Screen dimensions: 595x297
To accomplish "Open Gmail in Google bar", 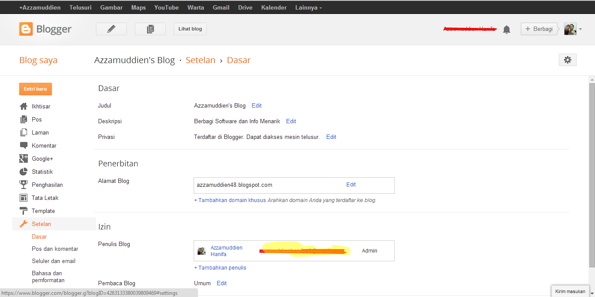I will click(221, 7).
